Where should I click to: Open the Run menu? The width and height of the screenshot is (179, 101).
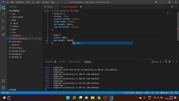[38, 2]
